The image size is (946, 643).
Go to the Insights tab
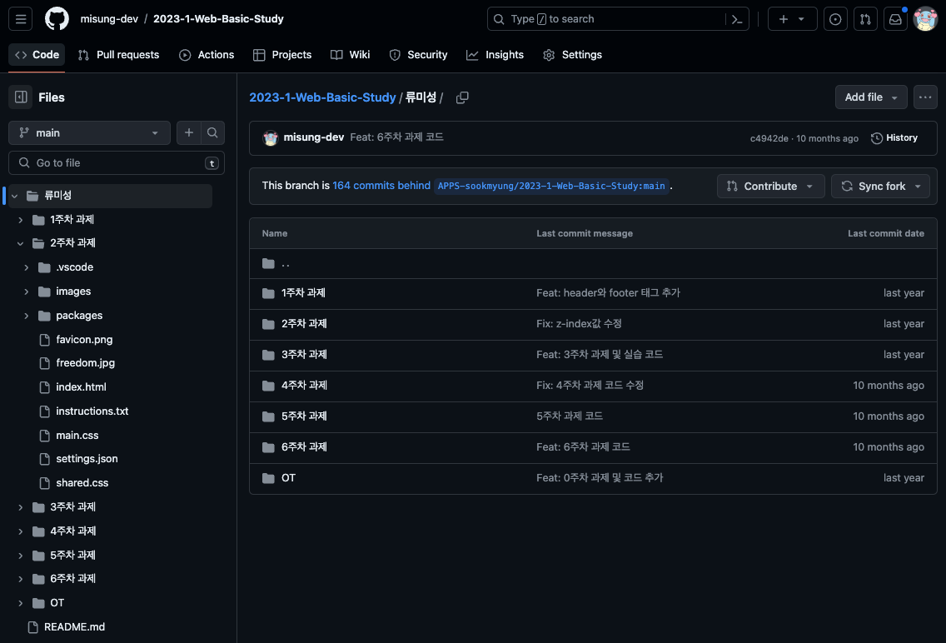(495, 55)
